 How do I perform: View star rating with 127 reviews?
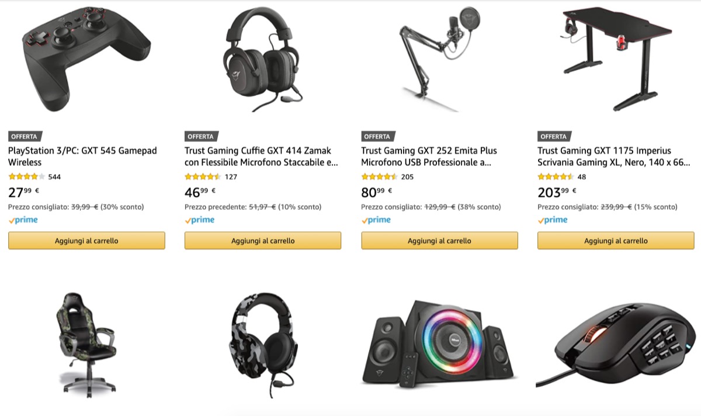203,177
